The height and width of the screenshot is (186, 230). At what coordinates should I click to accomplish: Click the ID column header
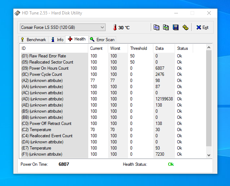(x=54, y=48)
